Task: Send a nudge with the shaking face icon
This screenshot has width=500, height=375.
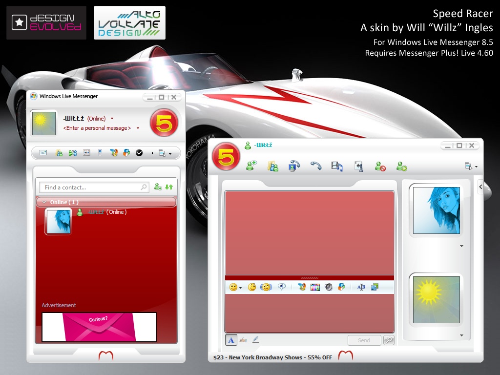Action: (266, 287)
